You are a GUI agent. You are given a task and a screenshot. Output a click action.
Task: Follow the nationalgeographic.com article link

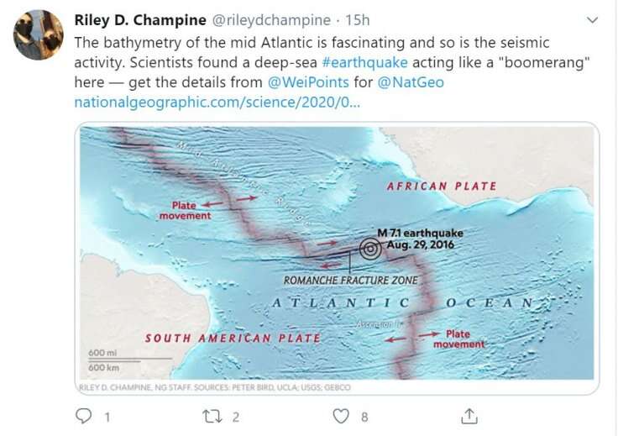[x=217, y=102]
